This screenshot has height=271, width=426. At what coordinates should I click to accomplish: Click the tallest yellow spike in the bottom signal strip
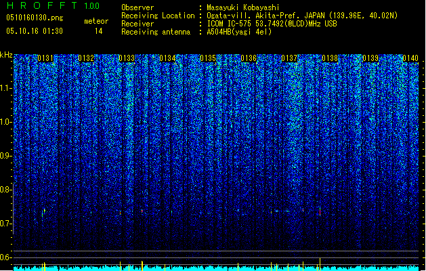320,264
